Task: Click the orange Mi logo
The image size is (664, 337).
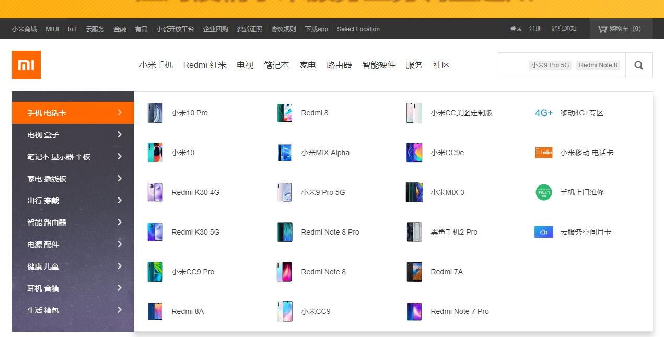Action: 26,65
